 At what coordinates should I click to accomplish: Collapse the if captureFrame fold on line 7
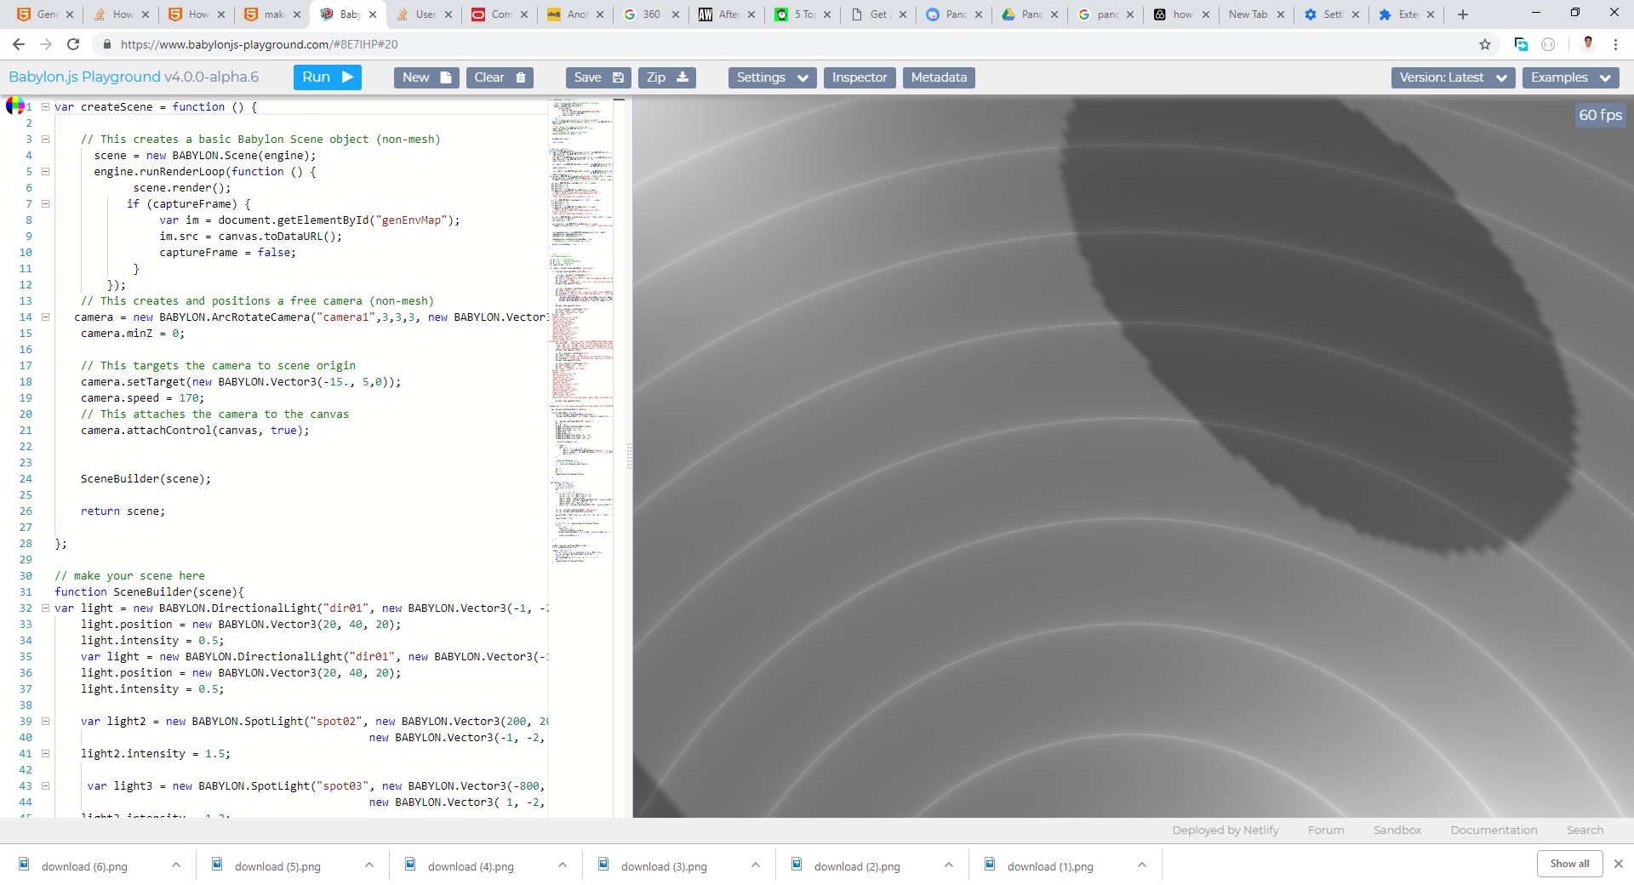point(45,204)
